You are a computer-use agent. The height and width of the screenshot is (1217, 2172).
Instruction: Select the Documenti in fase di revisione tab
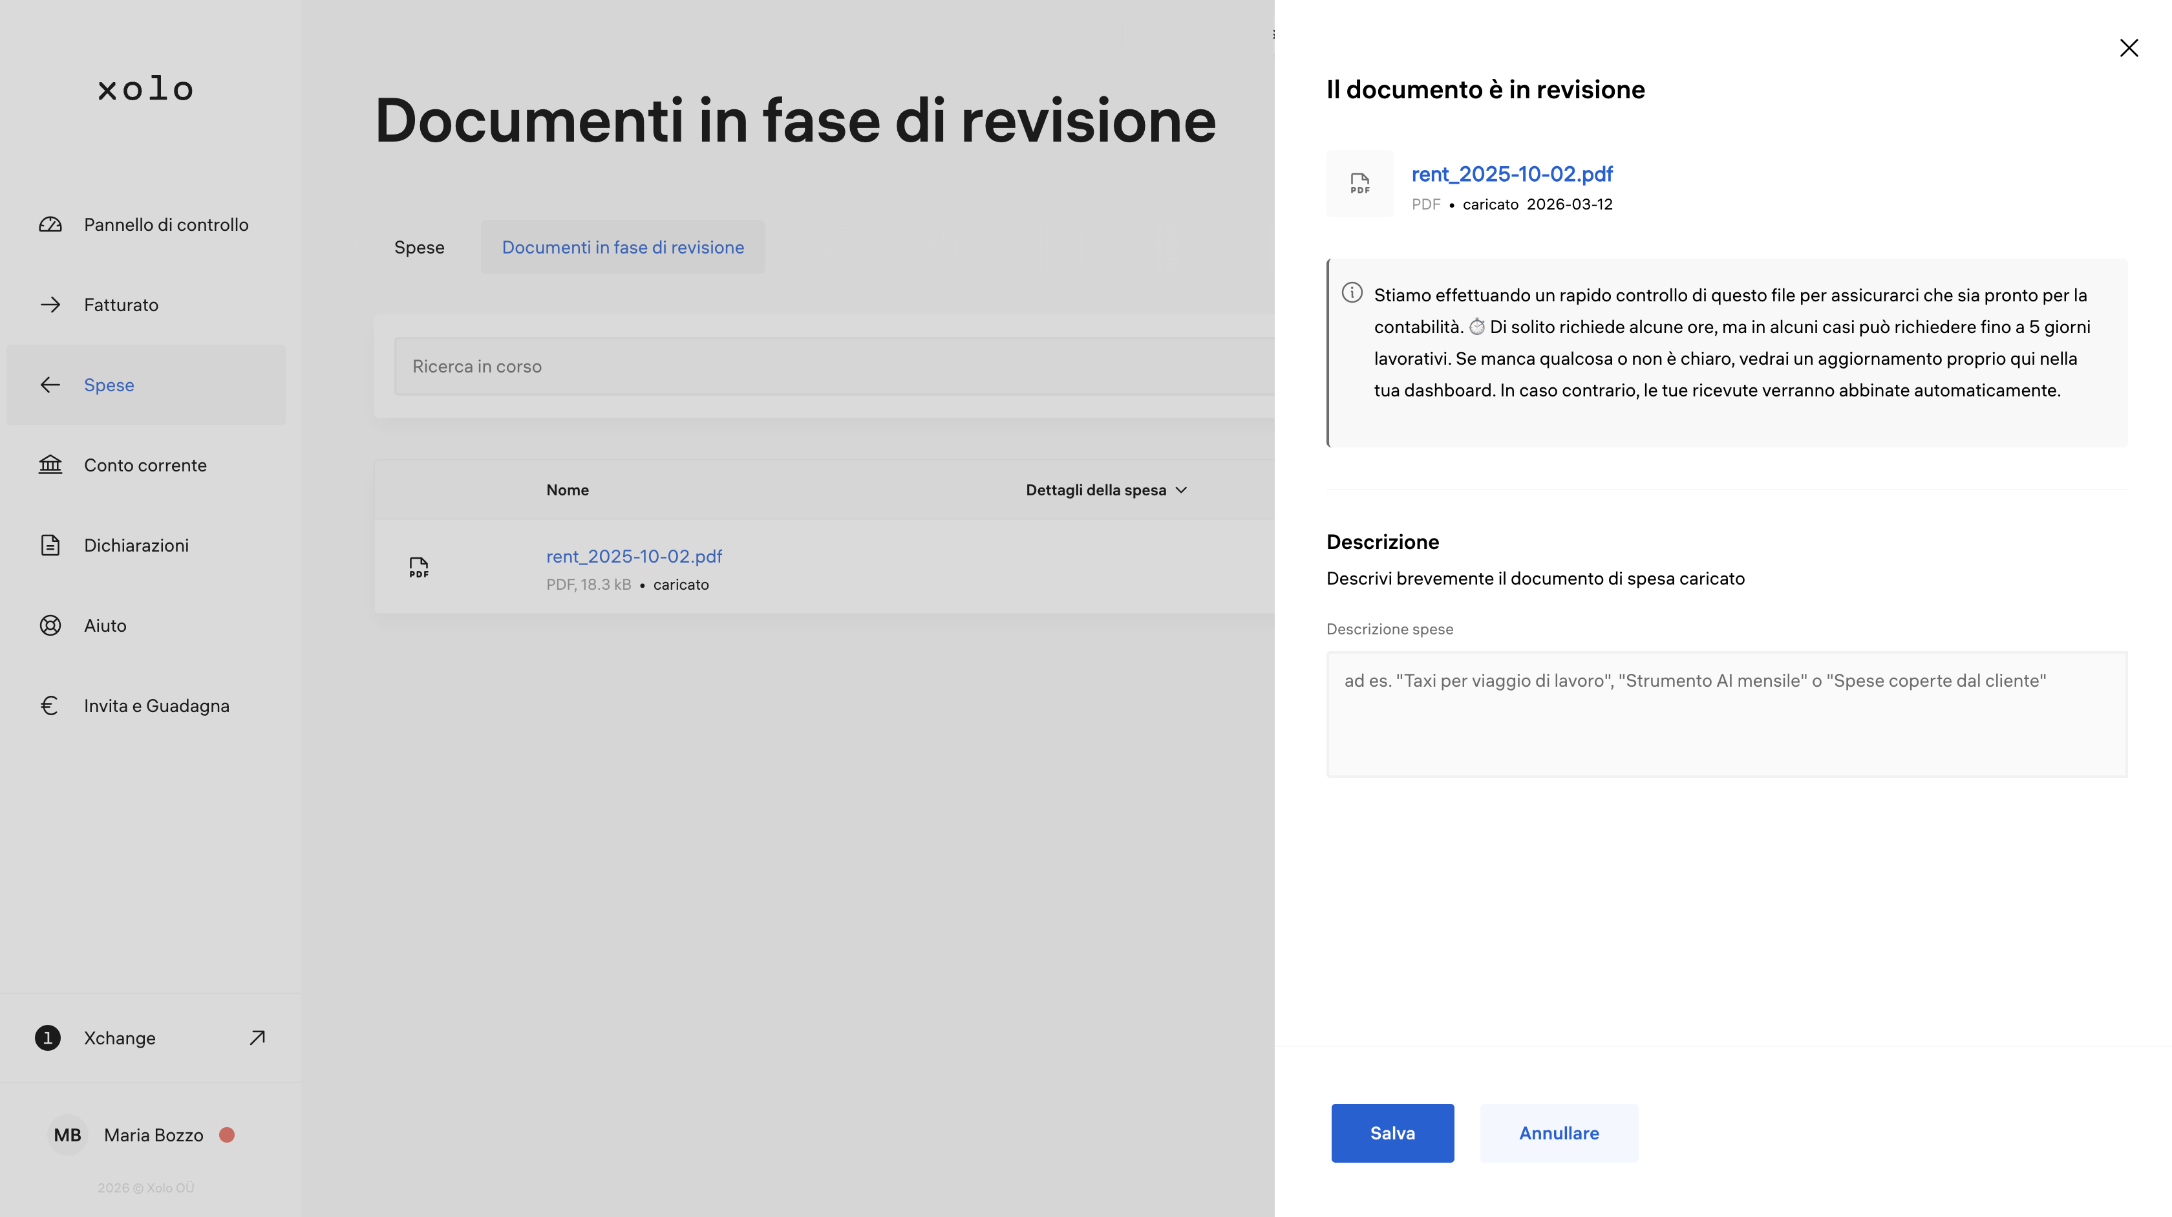click(x=623, y=246)
